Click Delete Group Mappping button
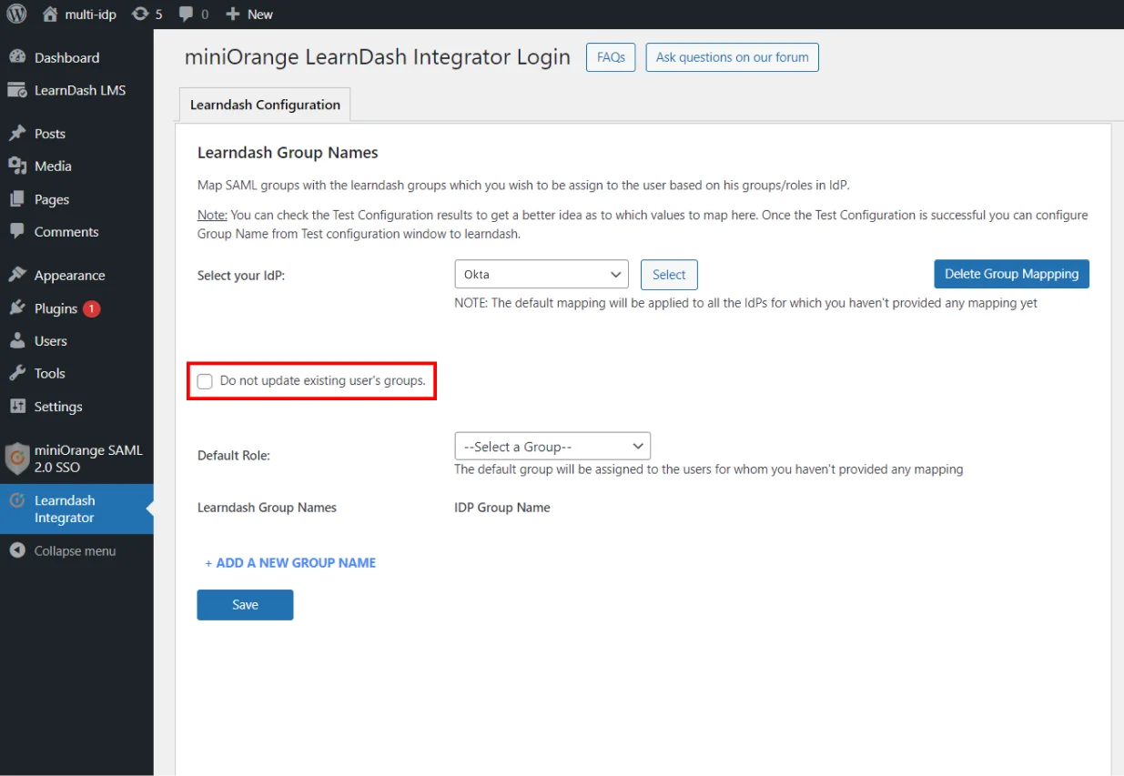1124x776 pixels. click(x=1011, y=274)
